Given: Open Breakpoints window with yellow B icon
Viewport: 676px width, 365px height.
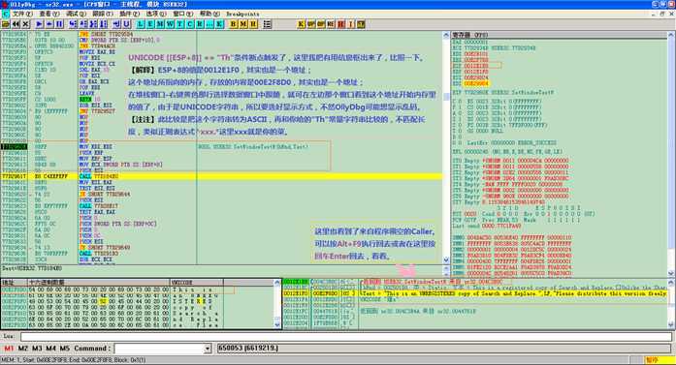Looking at the screenshot, I should 233,24.
